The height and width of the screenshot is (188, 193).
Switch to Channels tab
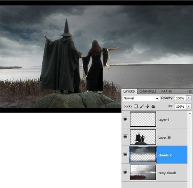[x=148, y=91]
